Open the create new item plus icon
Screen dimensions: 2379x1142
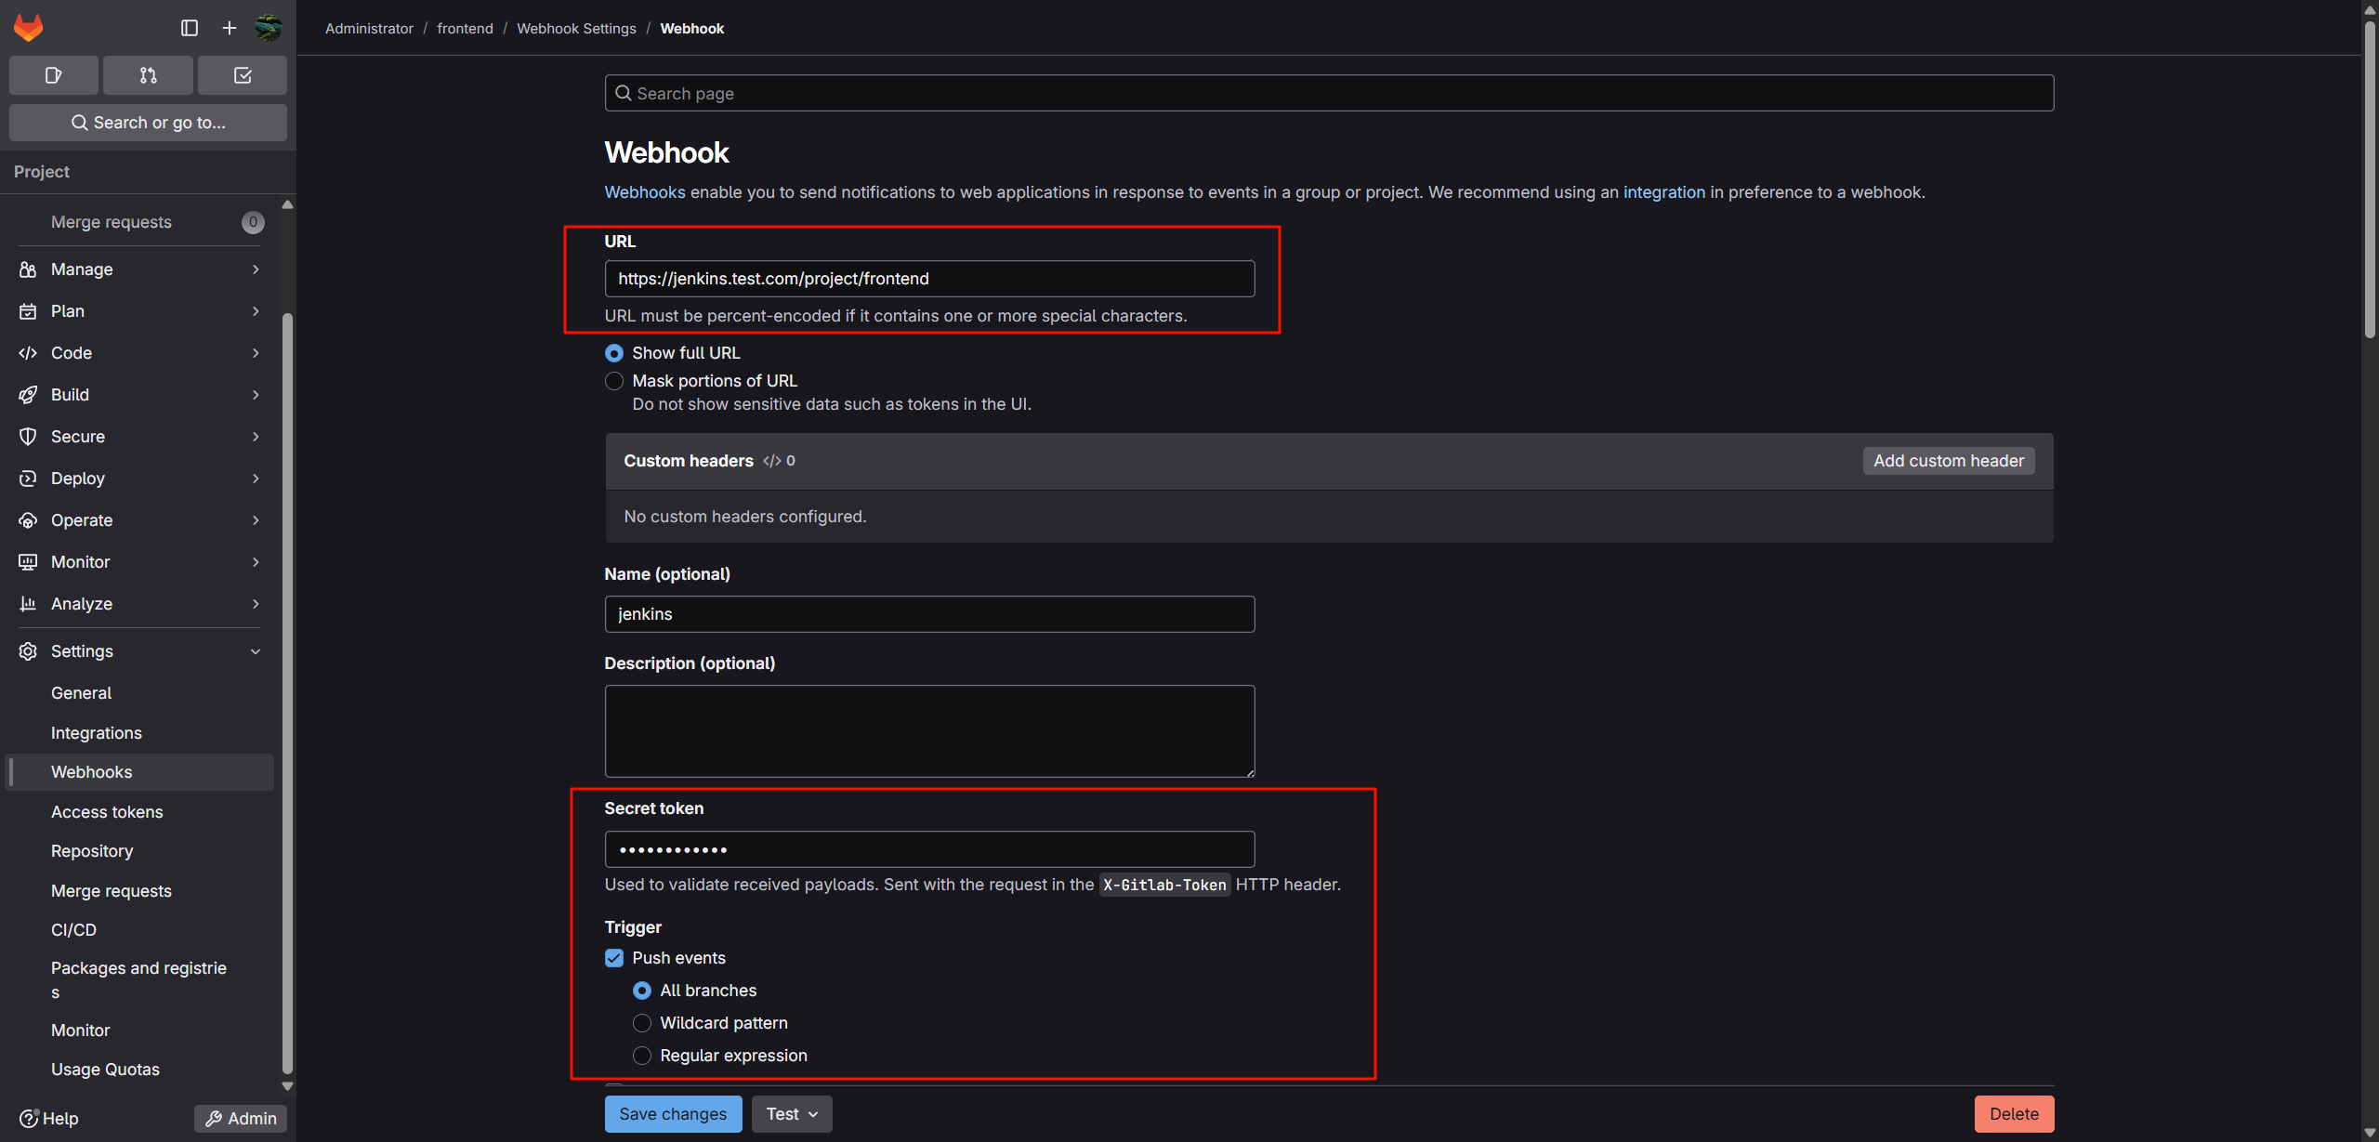pyautogui.click(x=229, y=27)
